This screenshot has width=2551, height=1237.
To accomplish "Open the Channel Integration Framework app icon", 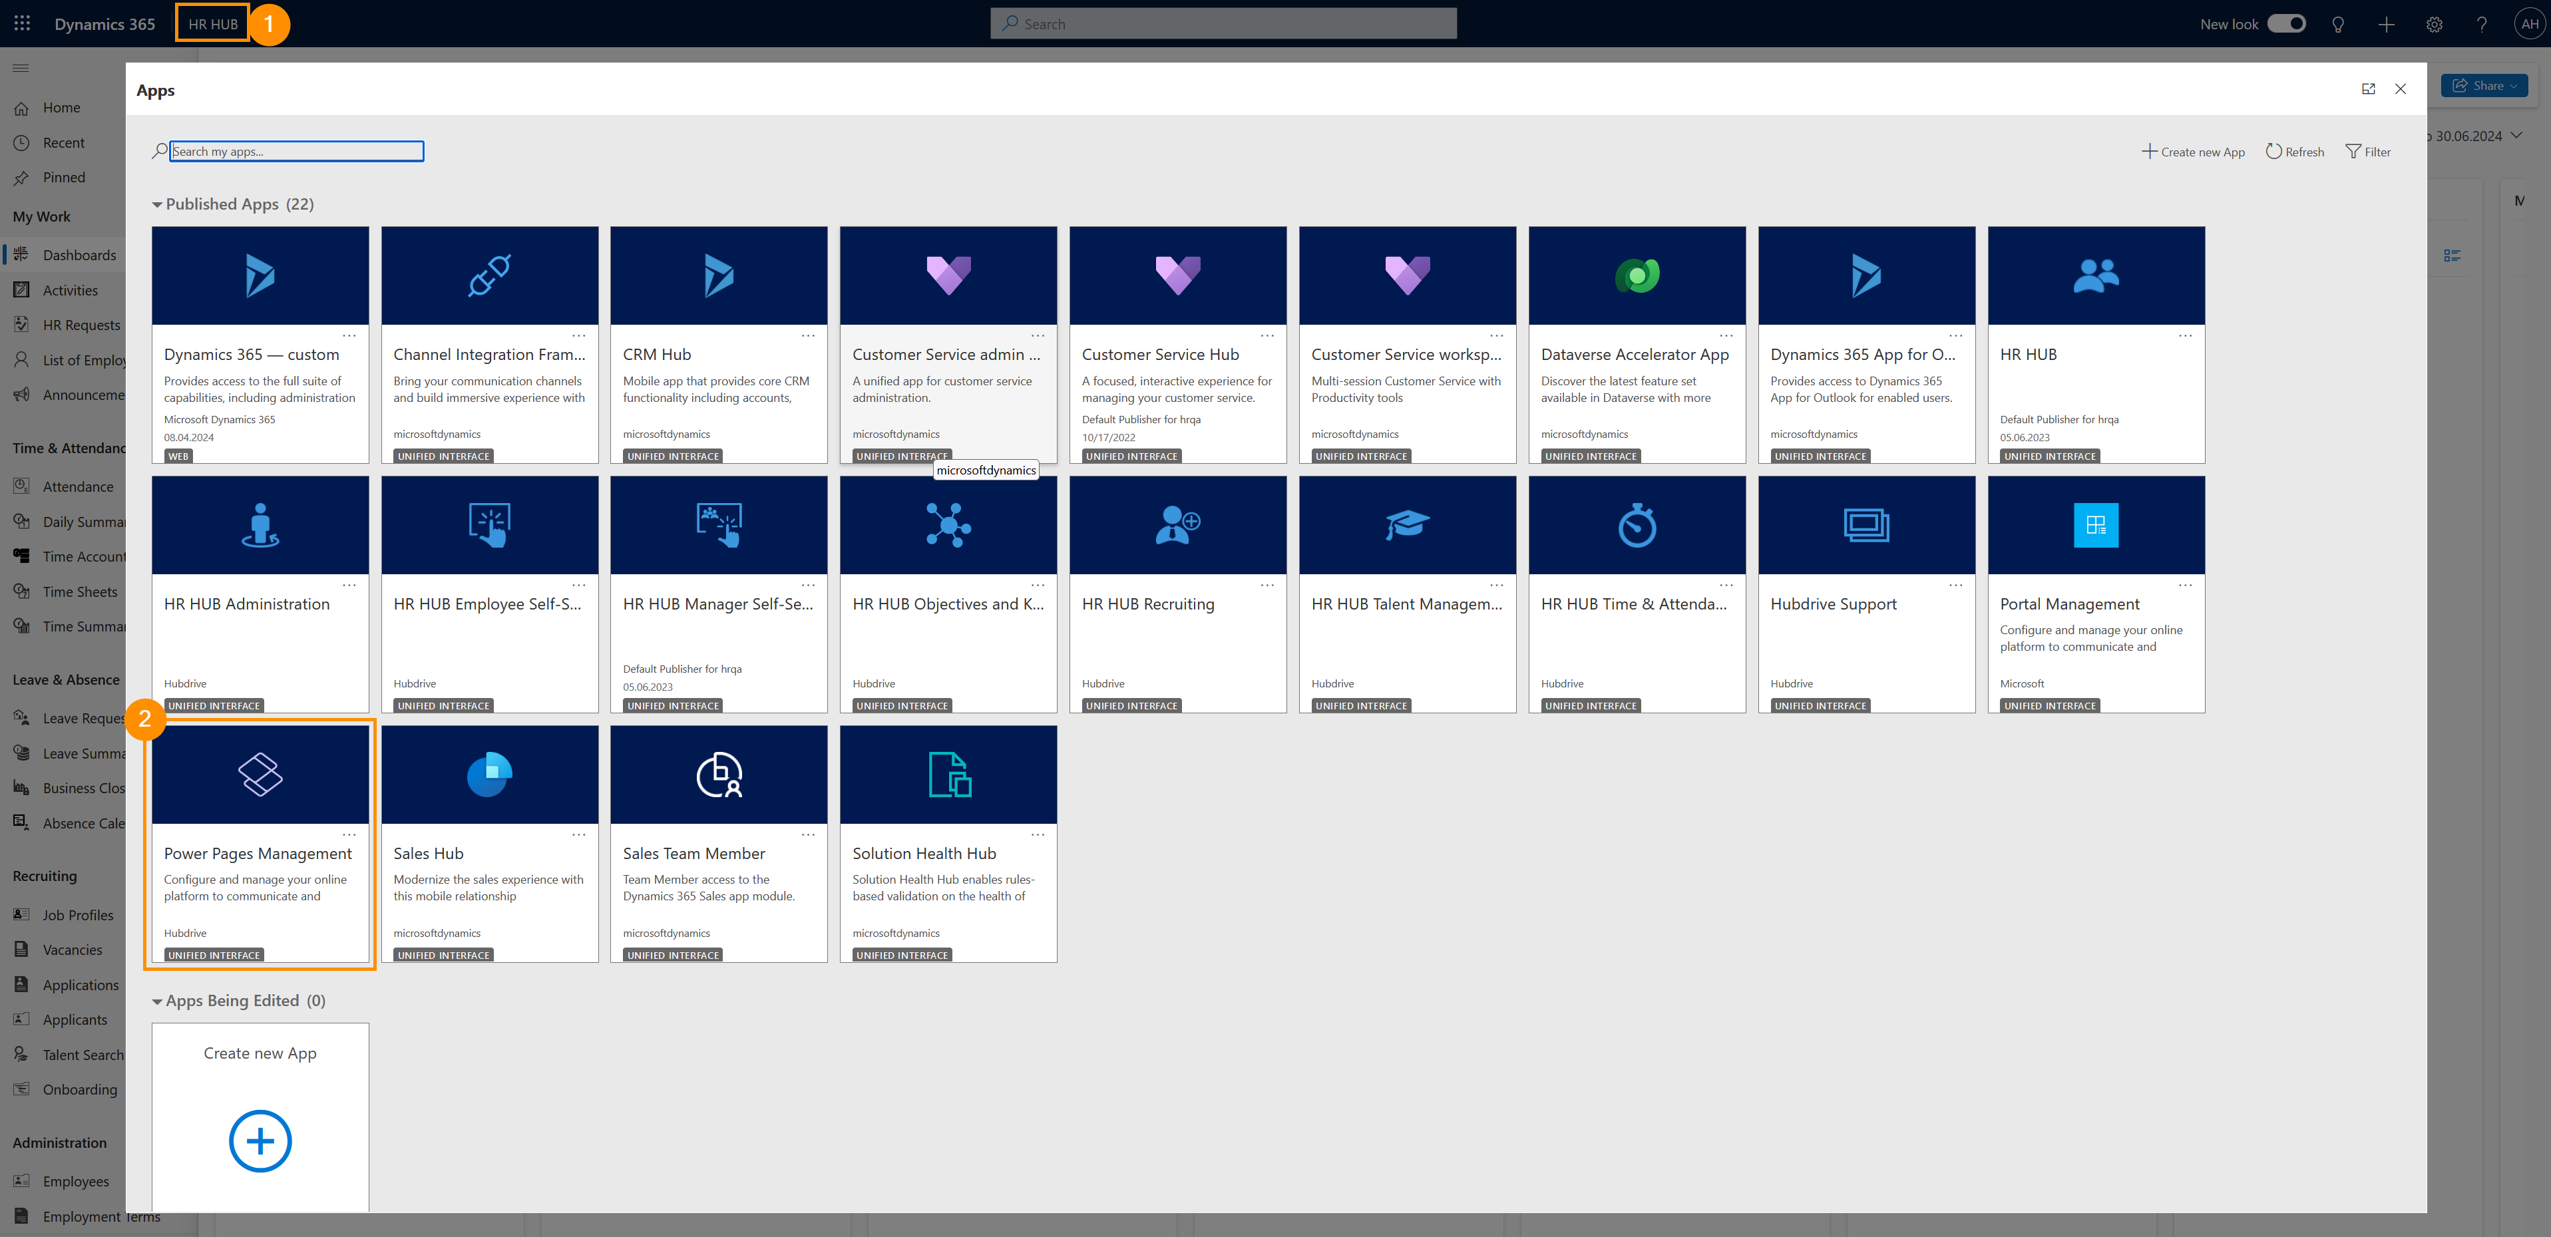I will pyautogui.click(x=489, y=275).
